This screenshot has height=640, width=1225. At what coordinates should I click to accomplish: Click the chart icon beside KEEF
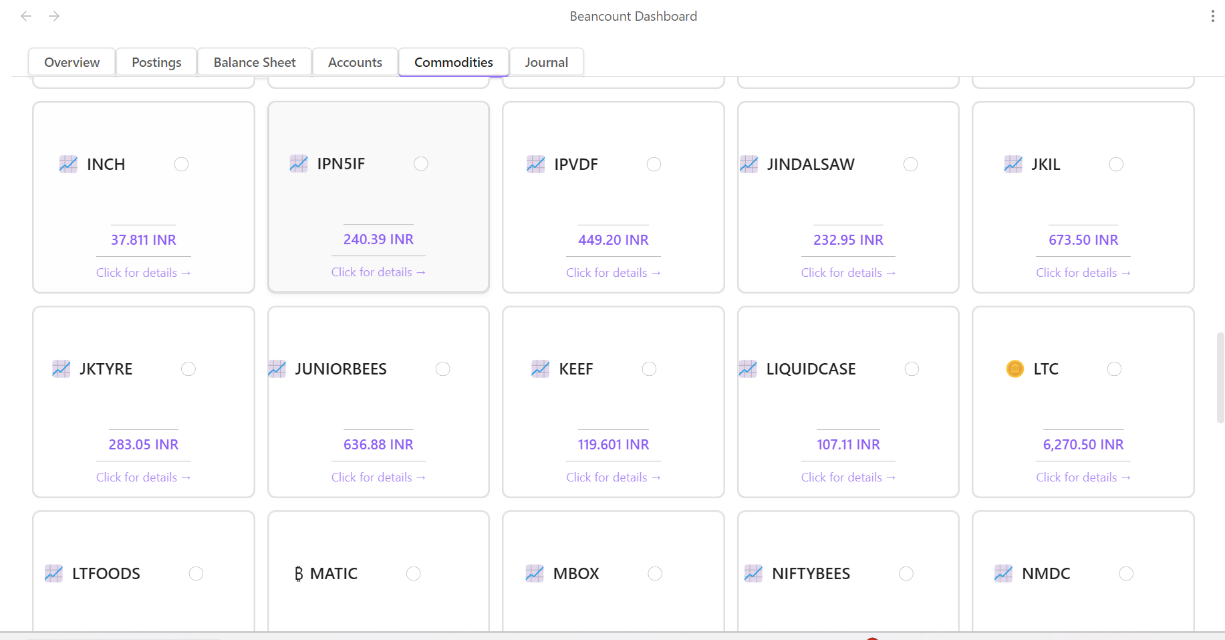pos(540,369)
